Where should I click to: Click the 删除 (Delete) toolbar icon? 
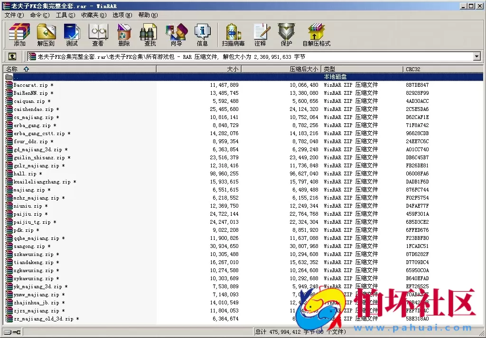(x=123, y=34)
